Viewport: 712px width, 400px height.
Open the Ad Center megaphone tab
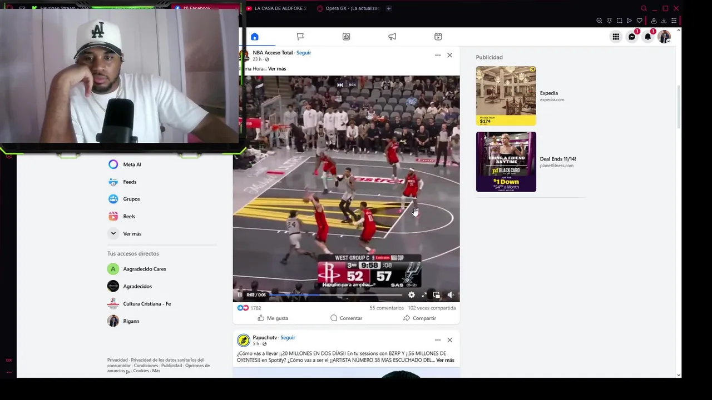[392, 37]
